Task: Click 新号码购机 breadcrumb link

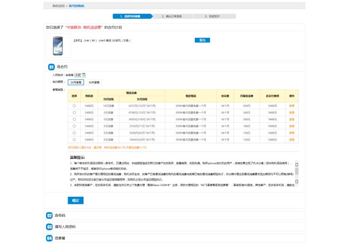Action: point(76,6)
